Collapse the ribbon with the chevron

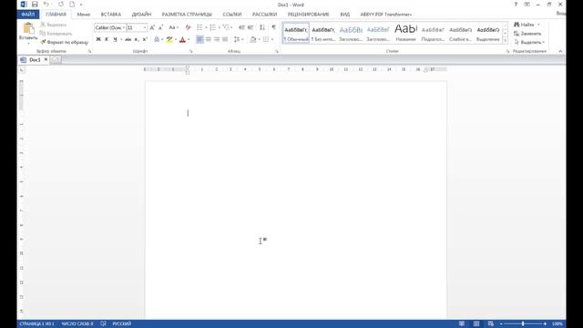pos(560,51)
